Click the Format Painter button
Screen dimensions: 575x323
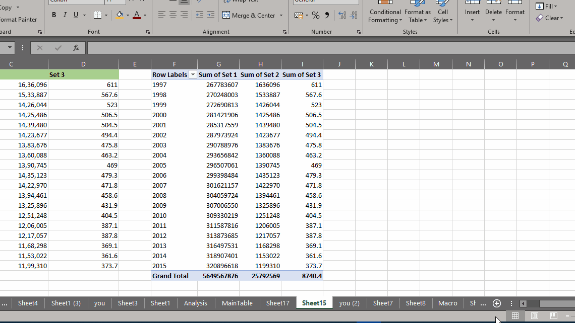point(18,20)
